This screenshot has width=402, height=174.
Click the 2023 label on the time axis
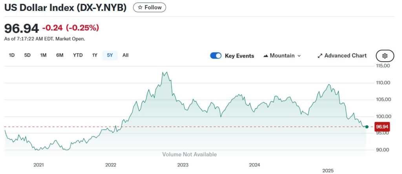183,165
